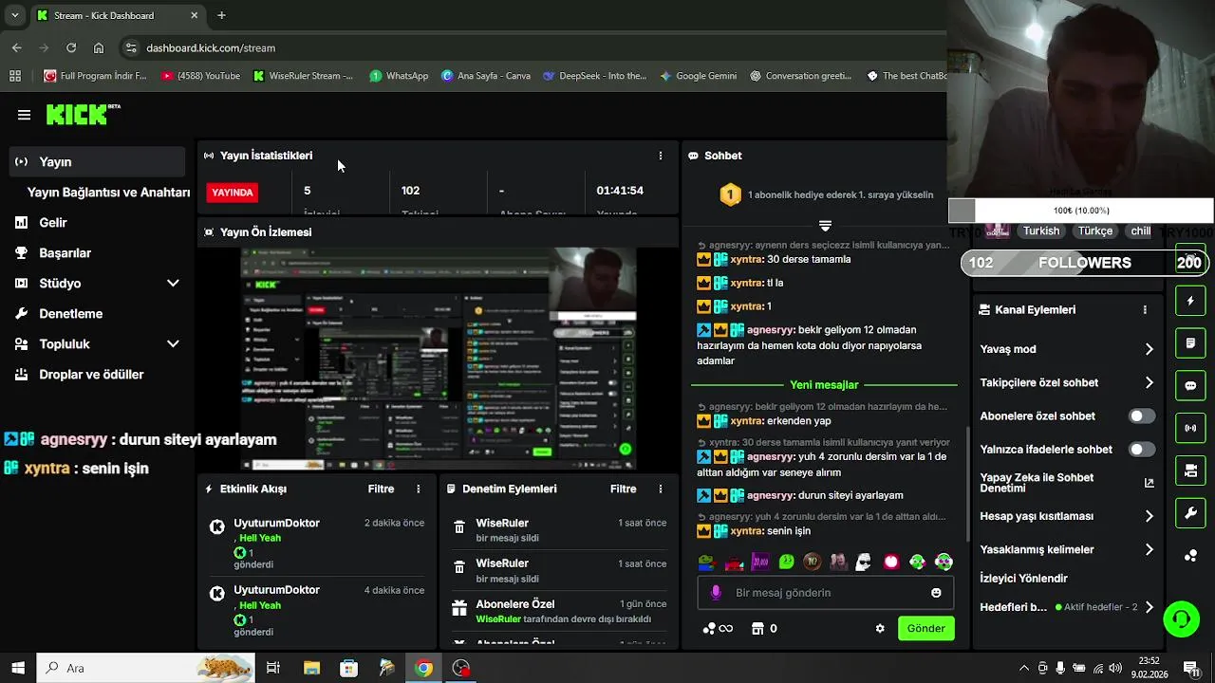Open Hesap yaşı kısıtlaması settings
The height and width of the screenshot is (683, 1215).
[1067, 516]
